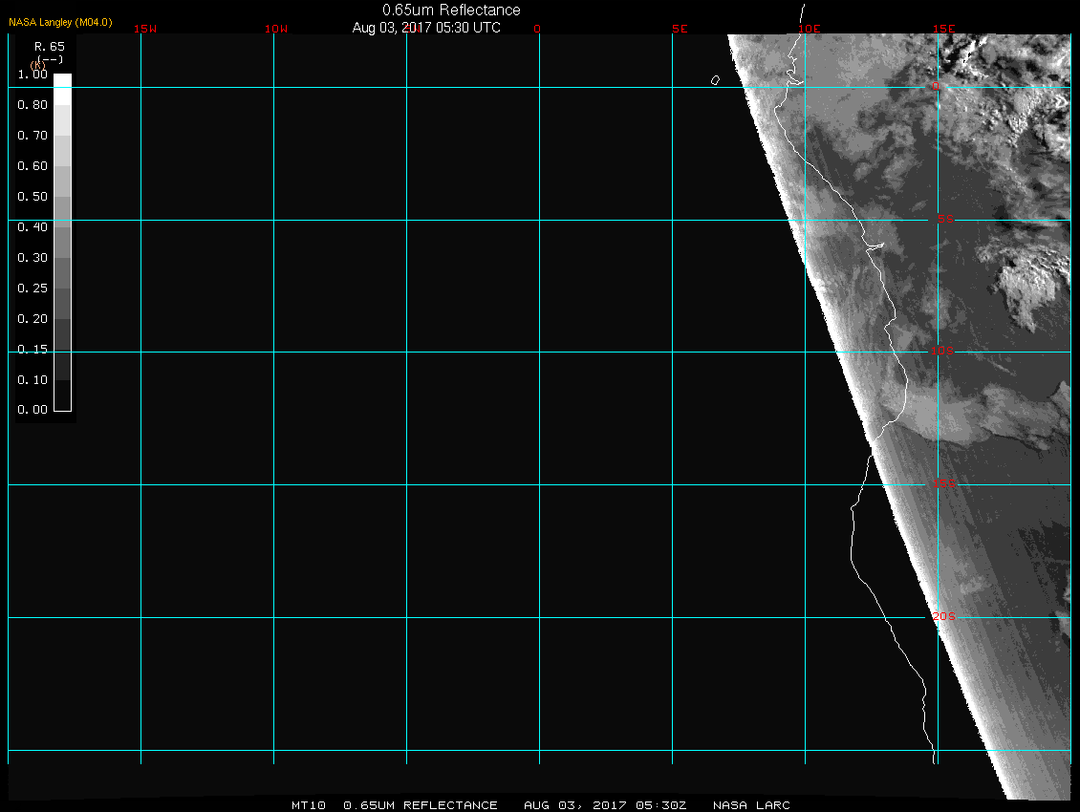
Task: Select the black 0.00 box at the scale bottom
Action: (x=62, y=403)
